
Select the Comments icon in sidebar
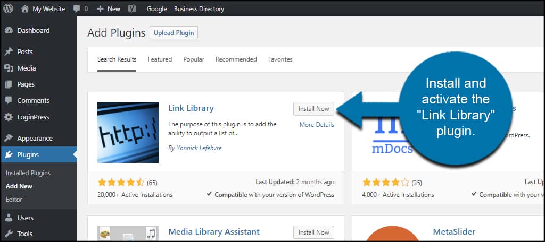[9, 100]
